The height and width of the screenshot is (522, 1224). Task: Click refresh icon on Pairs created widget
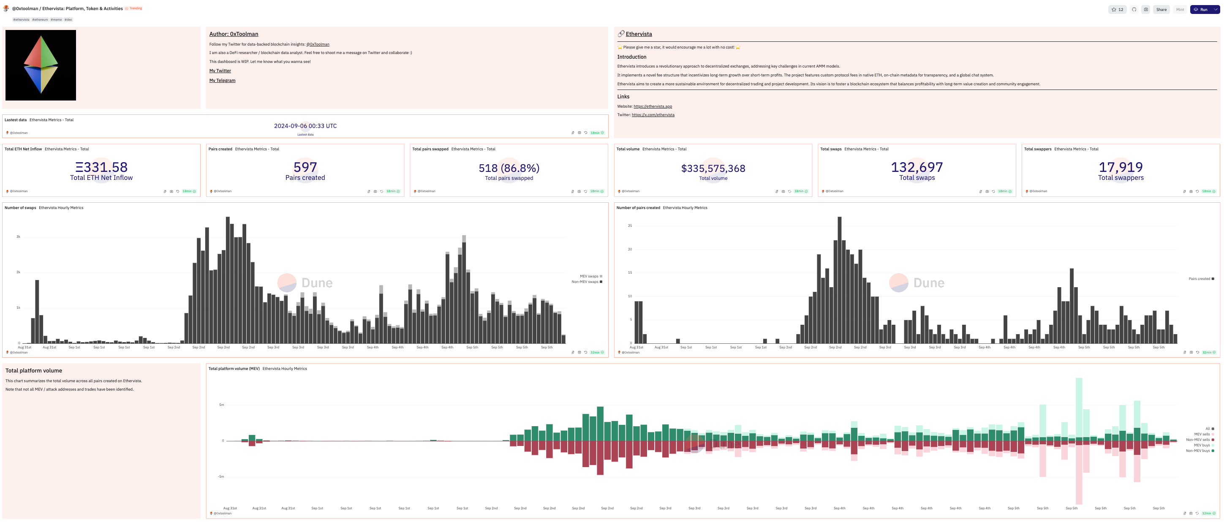click(381, 191)
